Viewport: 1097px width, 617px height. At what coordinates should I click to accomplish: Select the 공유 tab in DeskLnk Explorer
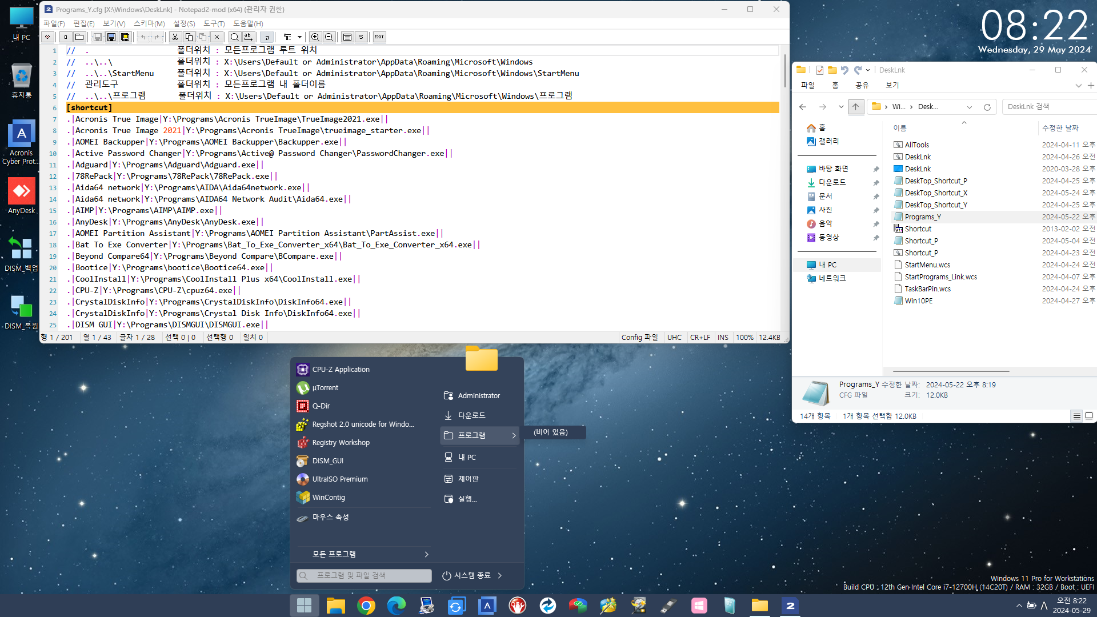pos(862,85)
